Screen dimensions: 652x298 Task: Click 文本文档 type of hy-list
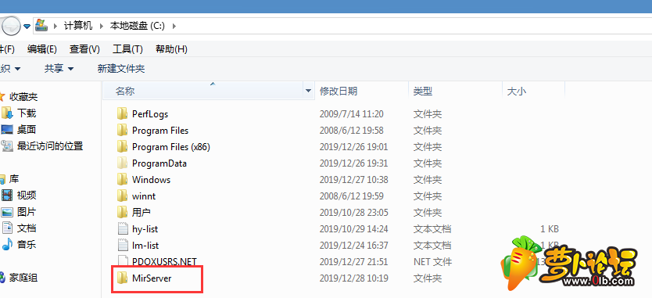pyautogui.click(x=432, y=229)
